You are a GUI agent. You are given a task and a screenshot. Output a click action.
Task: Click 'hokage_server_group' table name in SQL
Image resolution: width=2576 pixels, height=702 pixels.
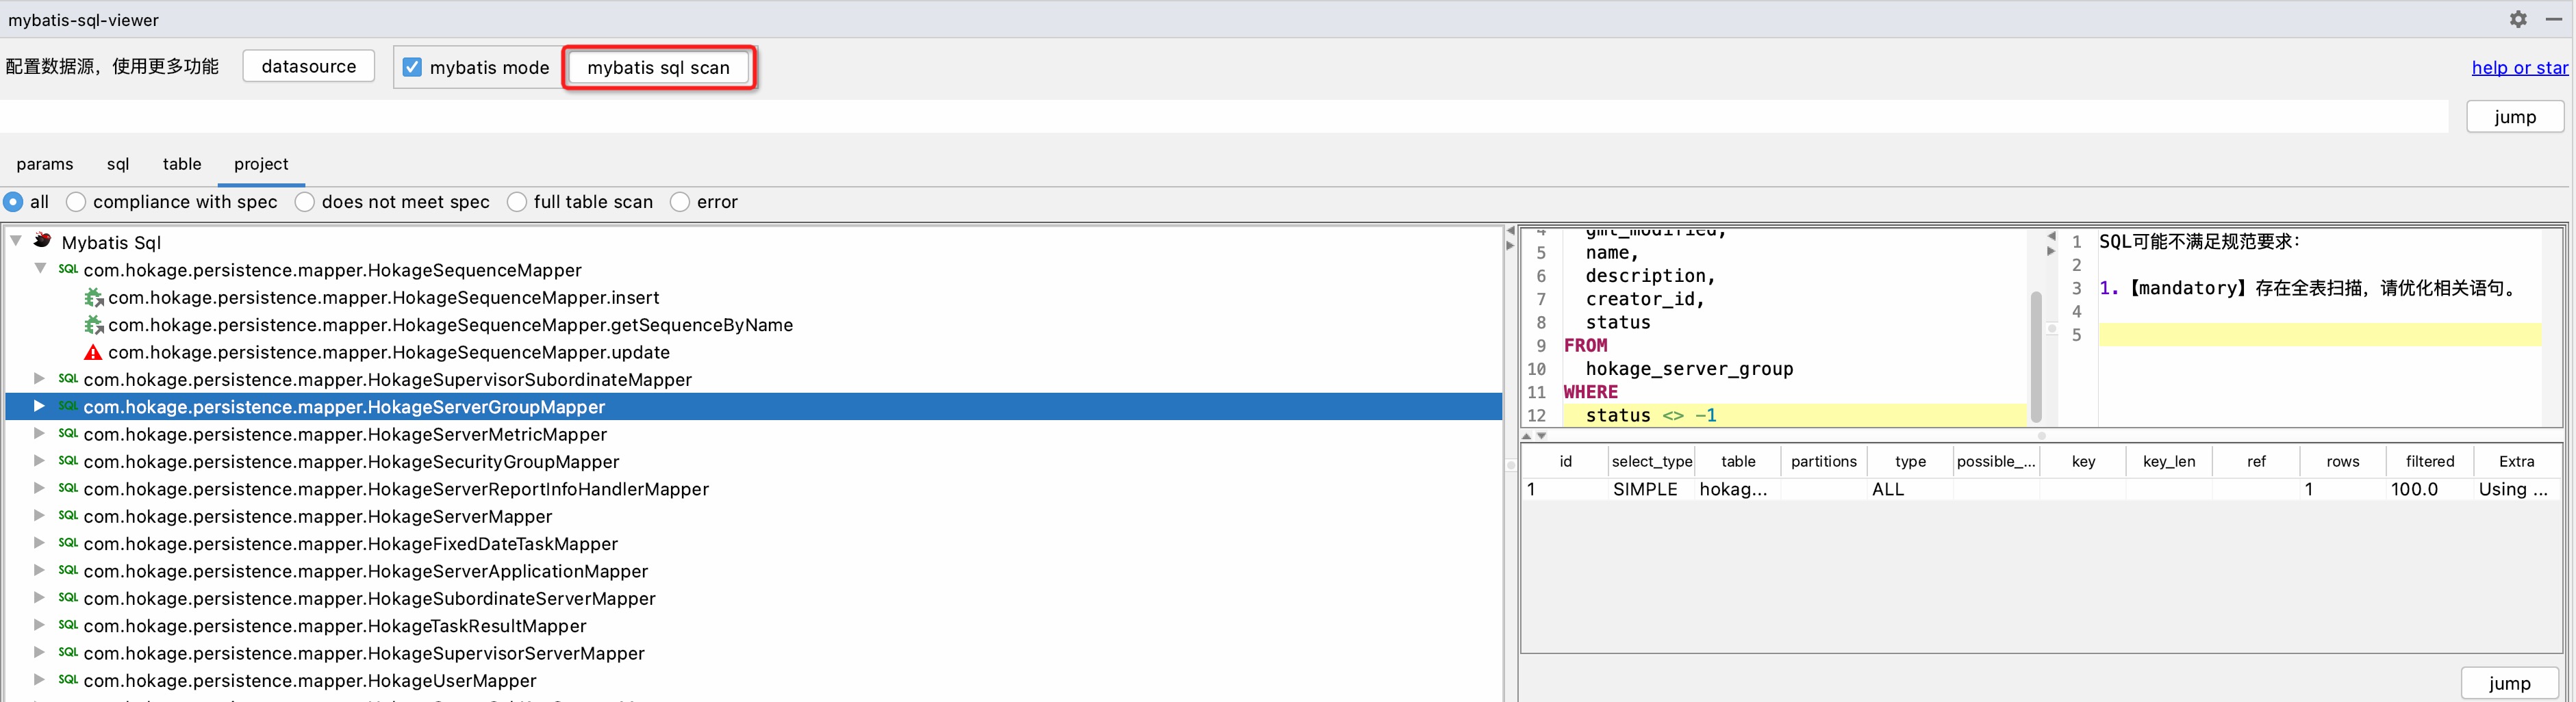[x=1689, y=369]
